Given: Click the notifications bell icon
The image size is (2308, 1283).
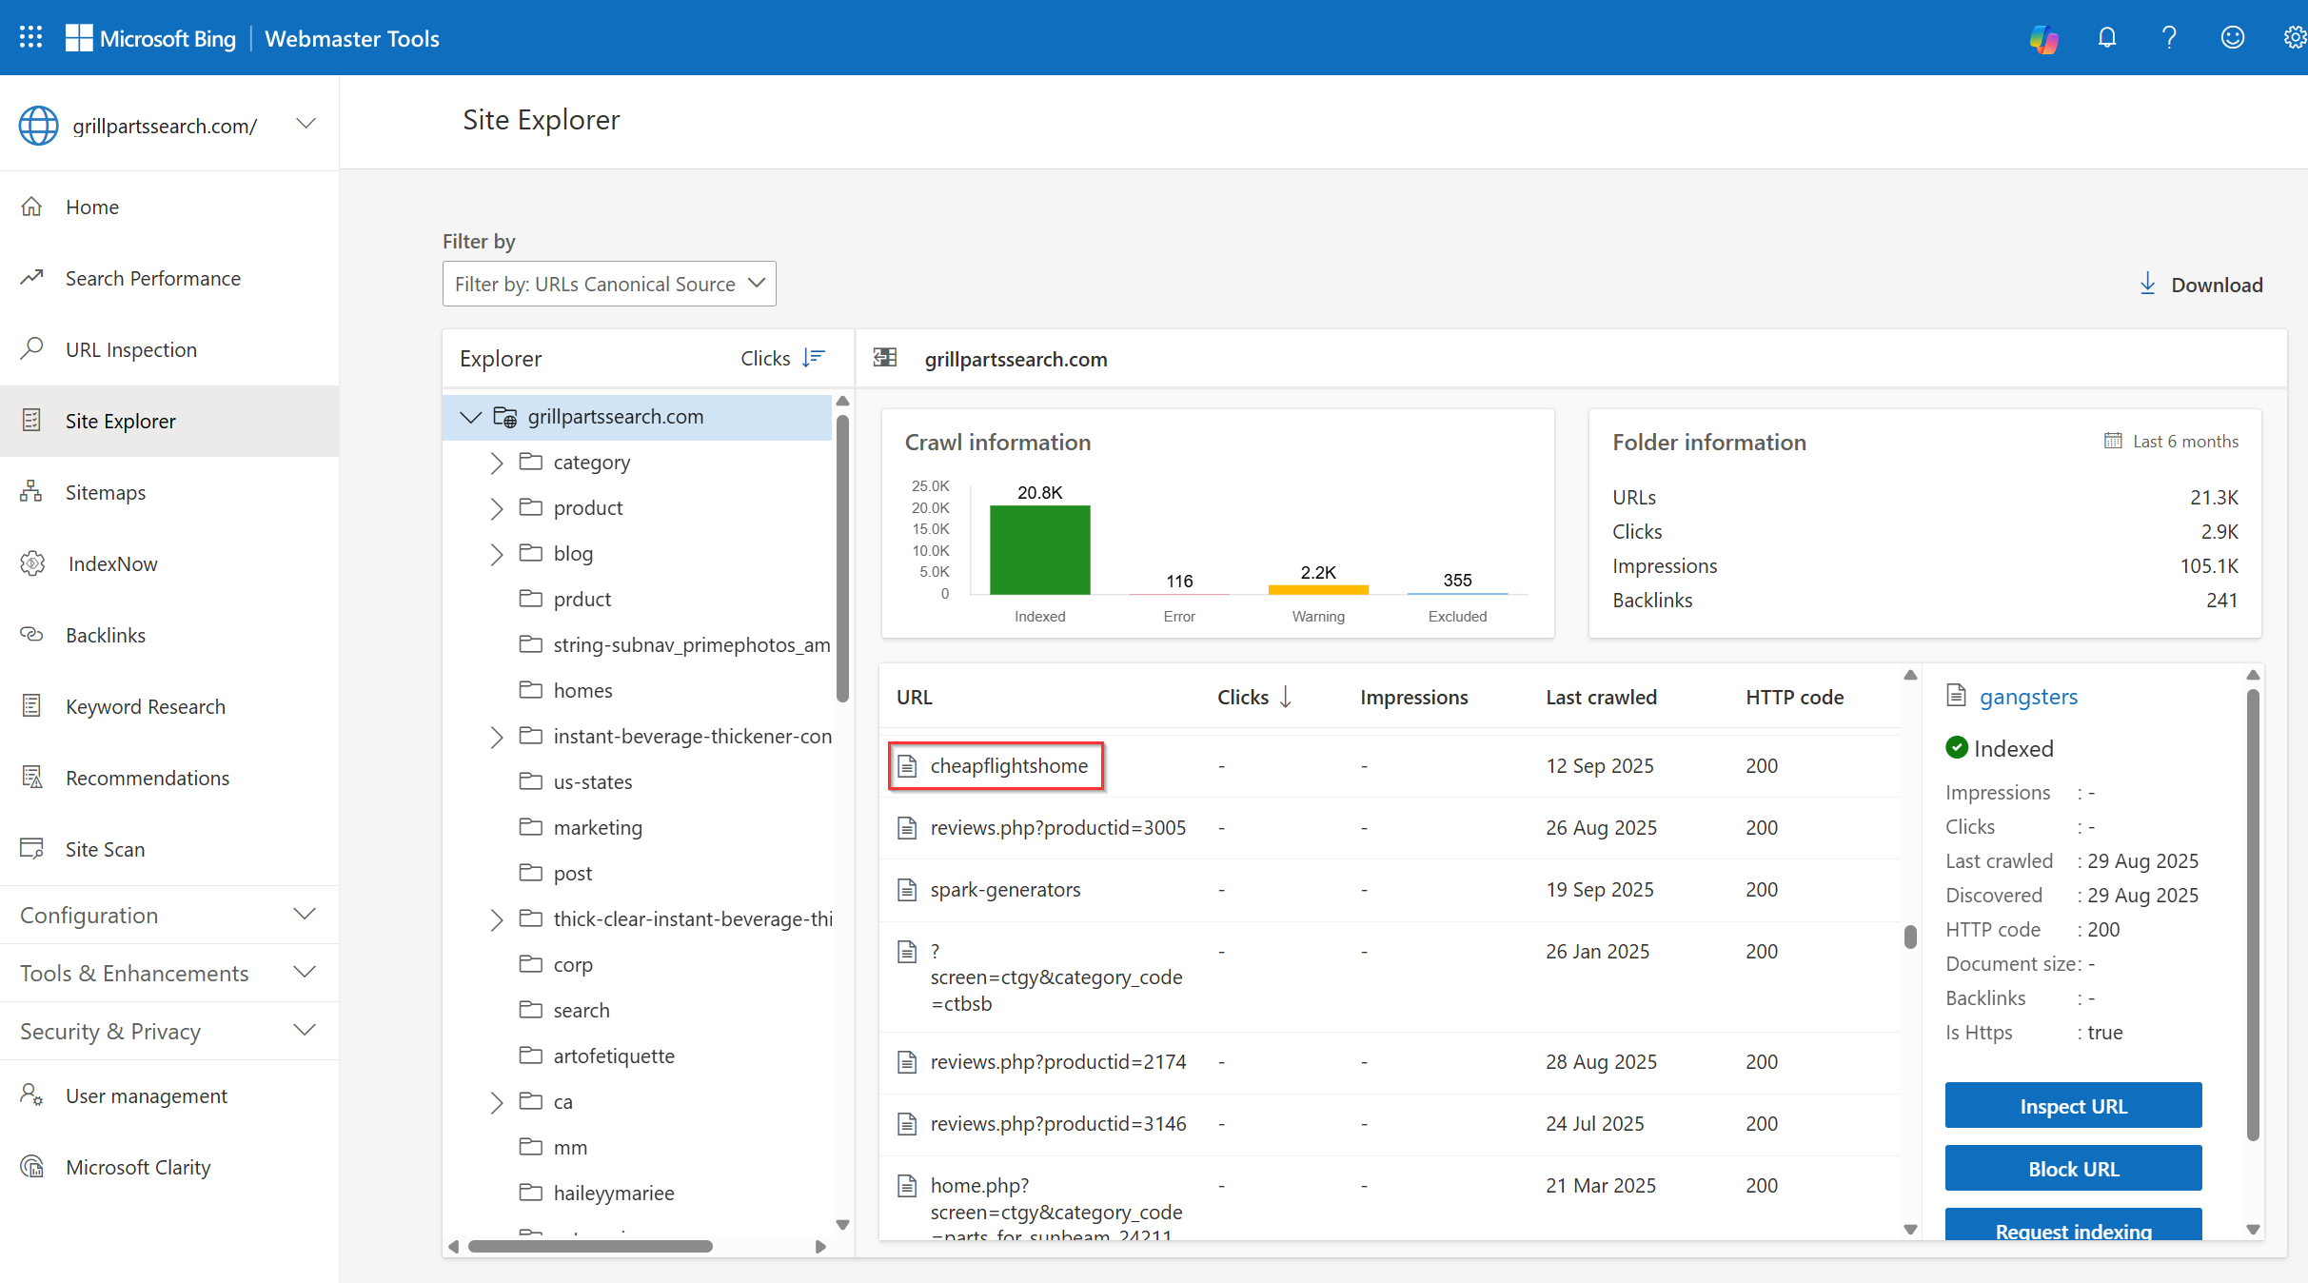Looking at the screenshot, I should point(2107,38).
